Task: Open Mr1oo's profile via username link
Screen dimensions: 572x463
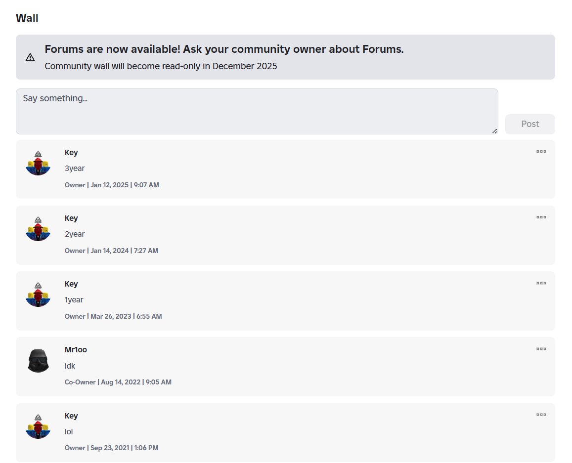Action: [76, 350]
